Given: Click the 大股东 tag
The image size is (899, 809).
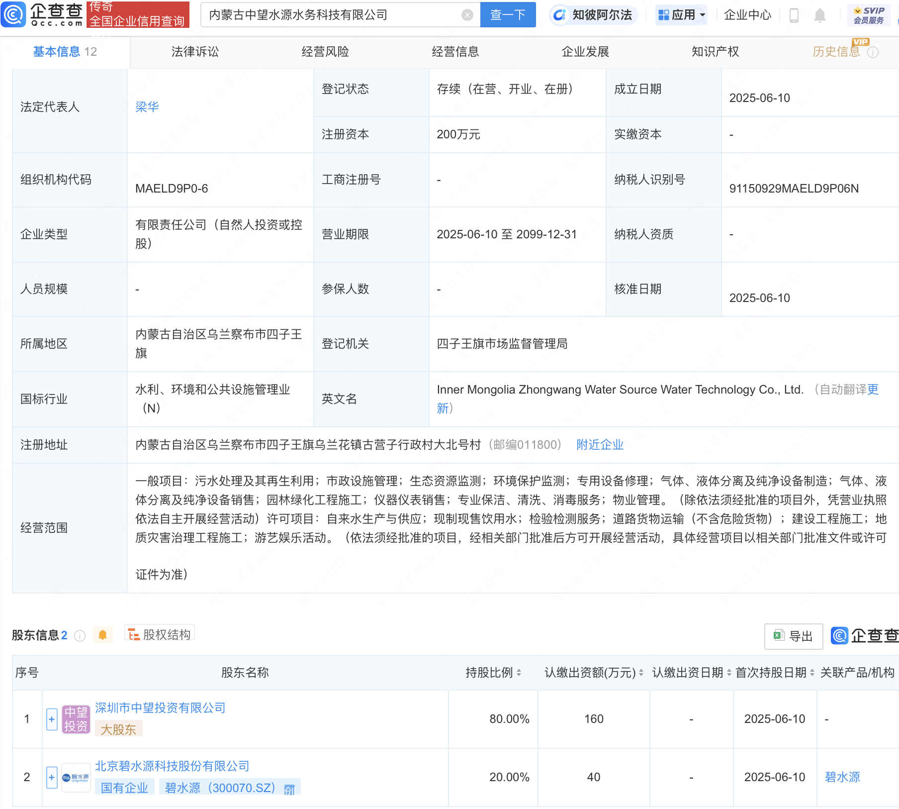Looking at the screenshot, I should [118, 729].
